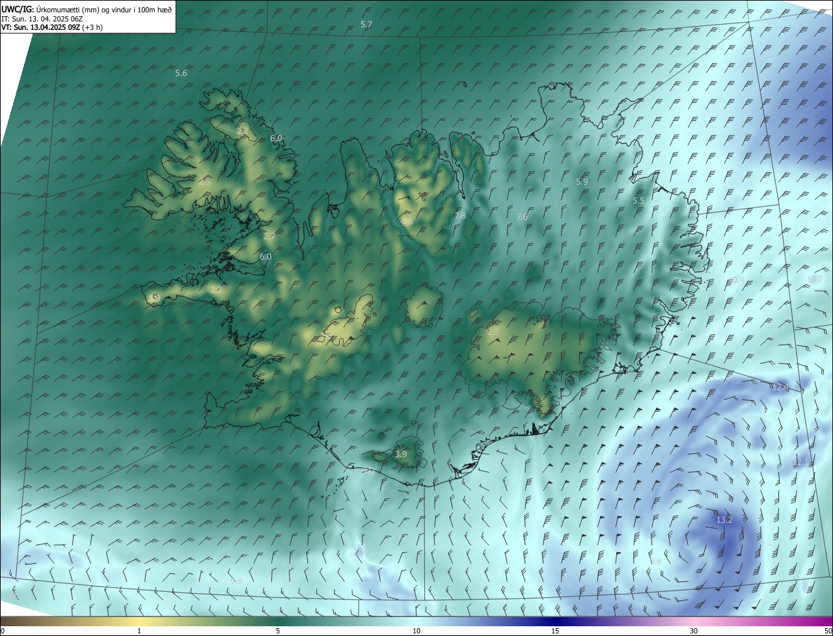Select the 7.6 value label on the map
The height and width of the screenshot is (636, 833).
pyautogui.click(x=521, y=217)
